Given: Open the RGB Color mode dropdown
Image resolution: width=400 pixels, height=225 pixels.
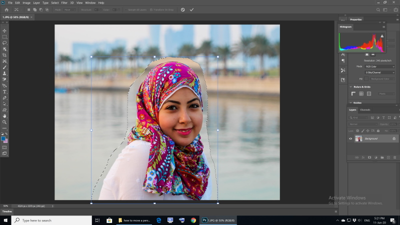Looking at the screenshot, I should tap(379, 66).
